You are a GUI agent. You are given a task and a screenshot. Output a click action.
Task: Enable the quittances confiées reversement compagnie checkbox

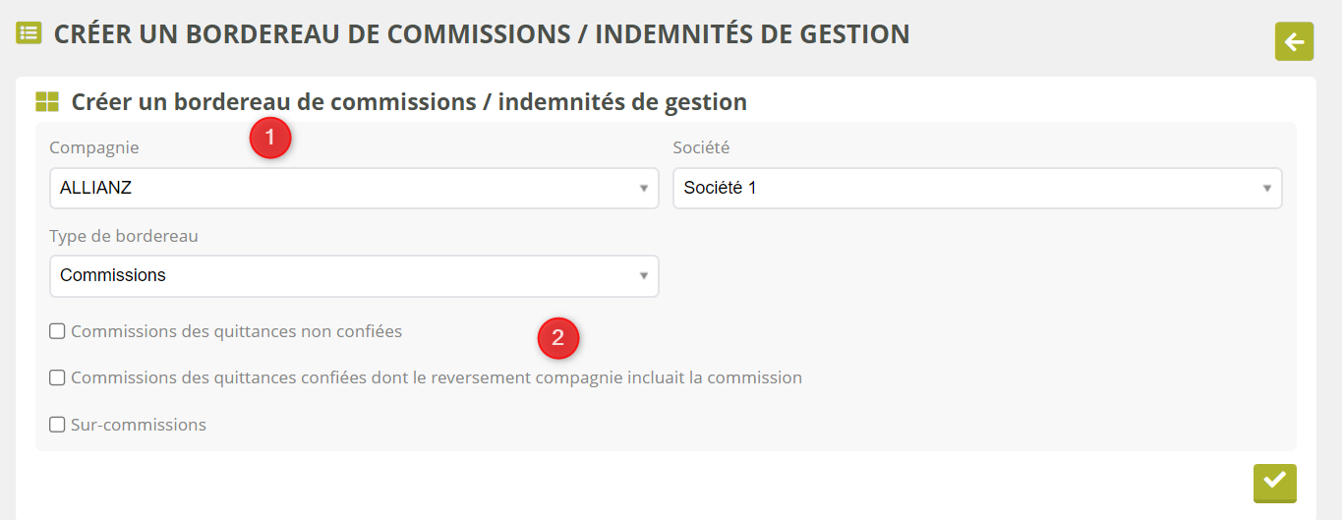[x=58, y=377]
